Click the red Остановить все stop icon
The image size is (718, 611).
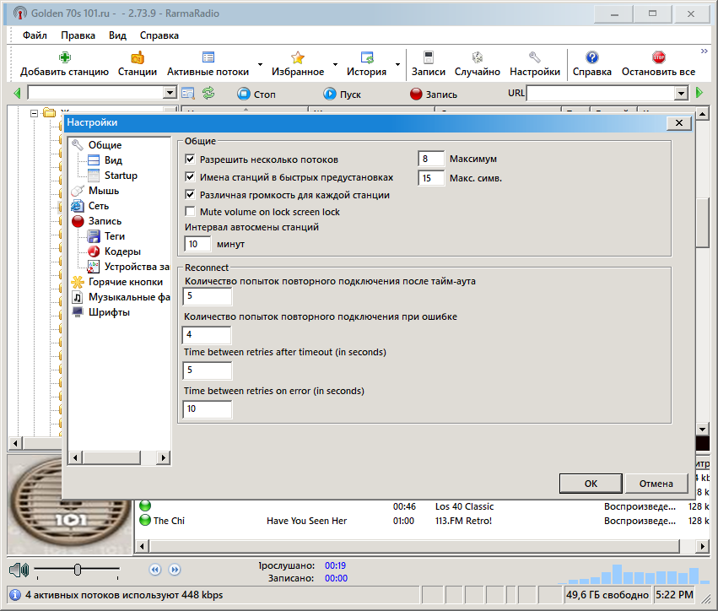(x=658, y=57)
